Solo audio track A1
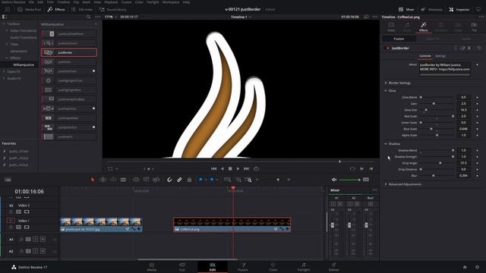The height and width of the screenshot is (273, 486). click(36, 240)
